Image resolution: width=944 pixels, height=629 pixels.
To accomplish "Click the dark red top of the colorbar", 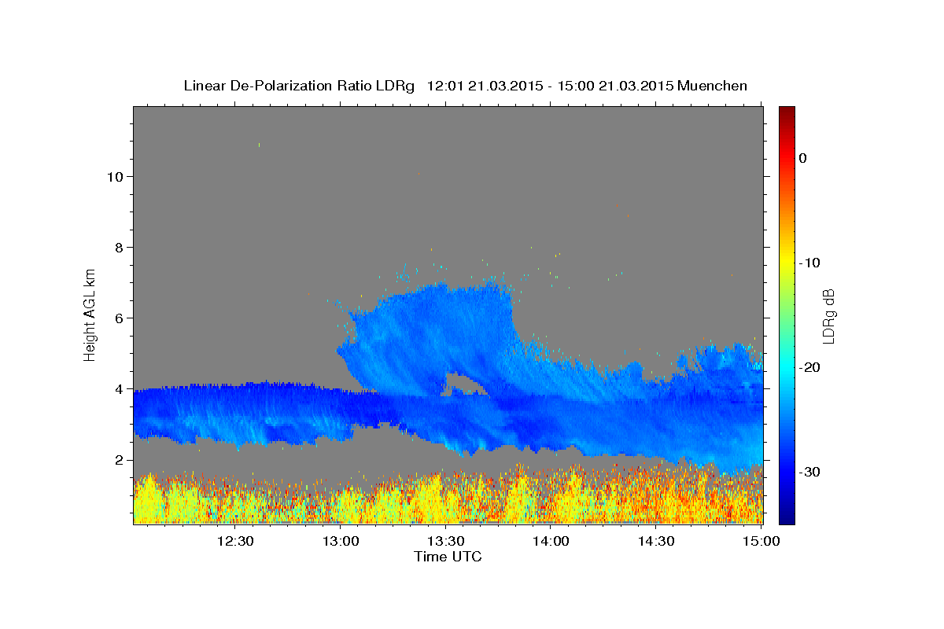I will [x=787, y=114].
